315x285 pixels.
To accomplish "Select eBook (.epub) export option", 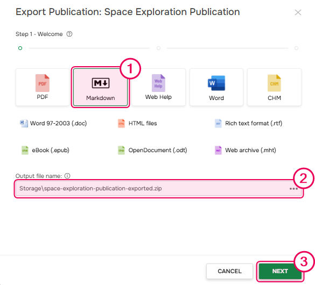I will [45, 150].
